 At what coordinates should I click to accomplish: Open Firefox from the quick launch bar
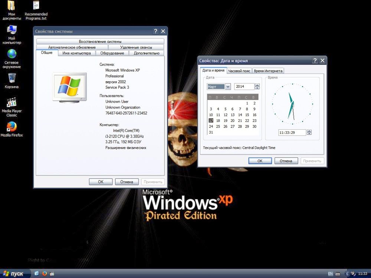[45, 274]
